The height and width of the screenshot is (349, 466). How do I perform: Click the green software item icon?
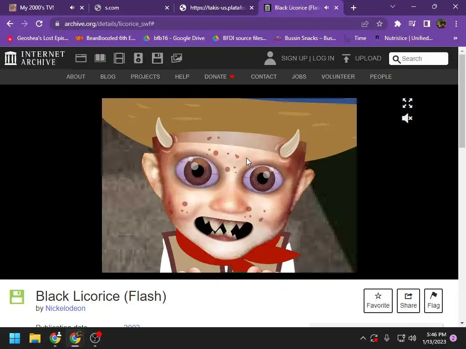pos(17,297)
